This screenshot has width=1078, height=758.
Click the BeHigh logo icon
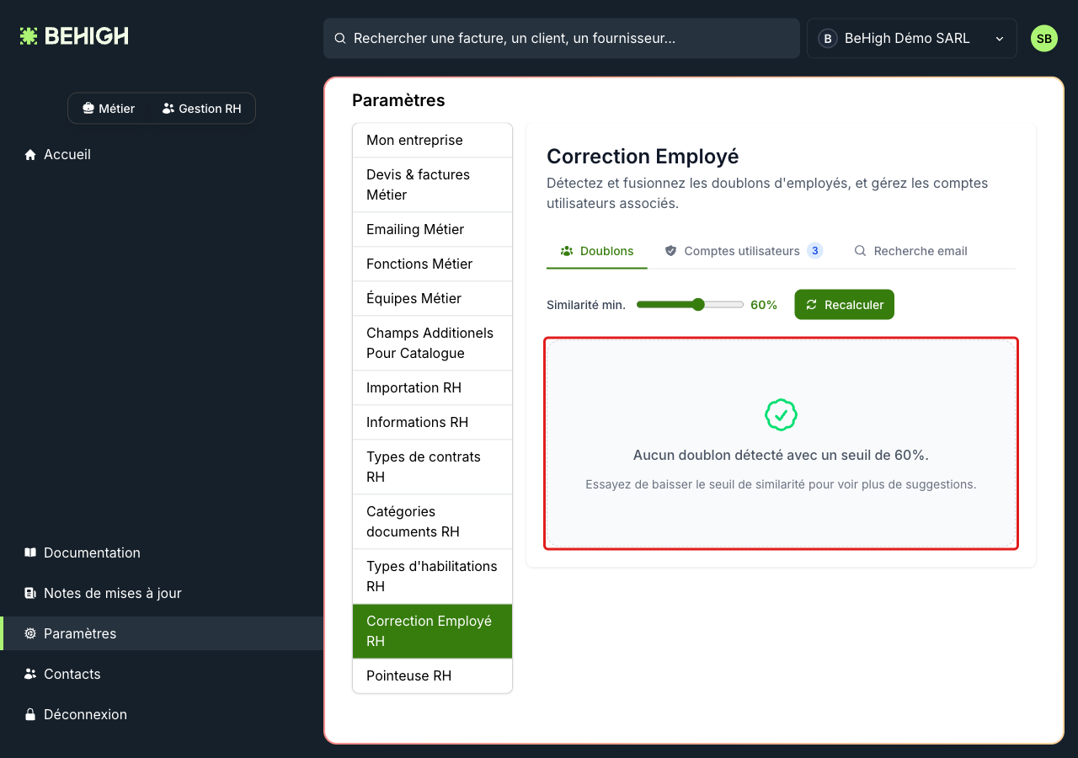tap(29, 36)
